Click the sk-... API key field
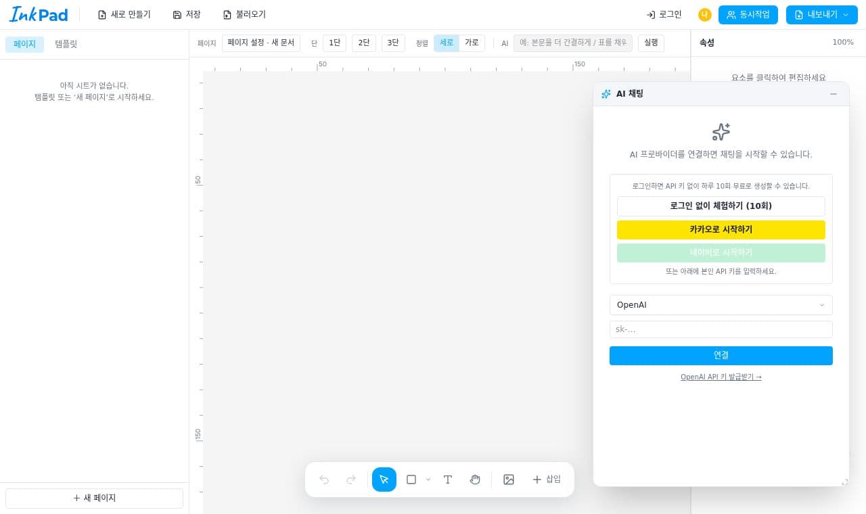This screenshot has height=514, width=866. [x=721, y=329]
